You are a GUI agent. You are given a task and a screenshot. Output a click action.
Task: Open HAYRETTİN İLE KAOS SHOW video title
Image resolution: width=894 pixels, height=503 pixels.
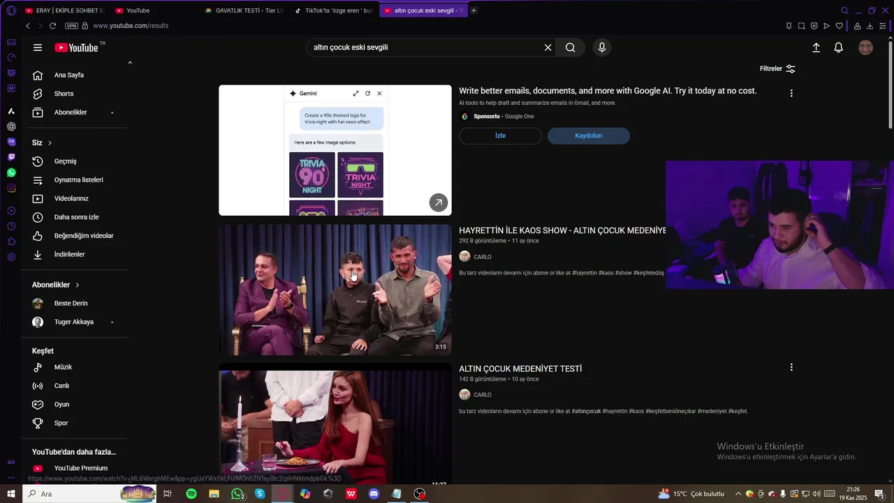coord(562,230)
